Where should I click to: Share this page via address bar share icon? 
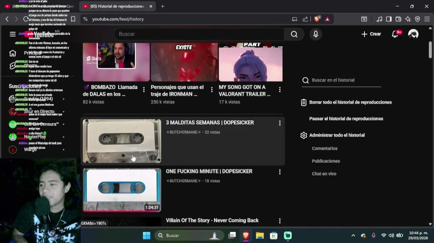click(x=305, y=19)
